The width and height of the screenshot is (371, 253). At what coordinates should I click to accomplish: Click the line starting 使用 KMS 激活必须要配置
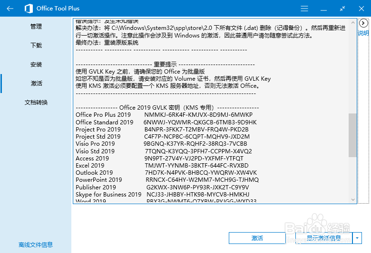[167, 86]
